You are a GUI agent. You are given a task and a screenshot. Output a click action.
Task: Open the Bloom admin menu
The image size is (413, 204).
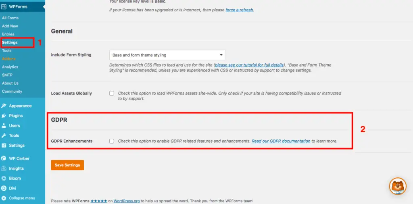[15, 178]
